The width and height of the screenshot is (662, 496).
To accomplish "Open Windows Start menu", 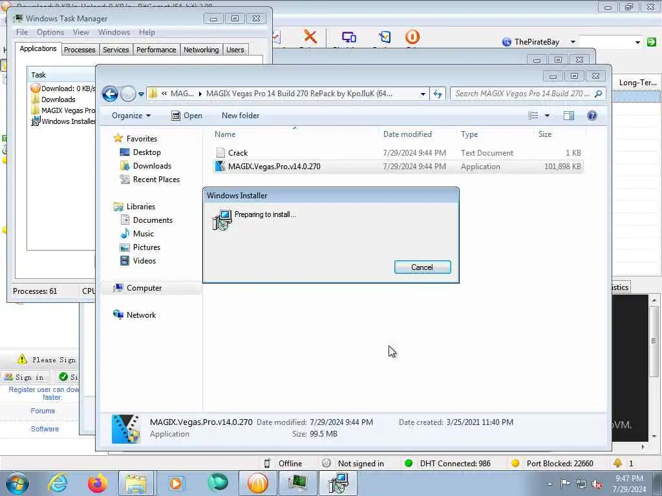I will click(x=17, y=483).
